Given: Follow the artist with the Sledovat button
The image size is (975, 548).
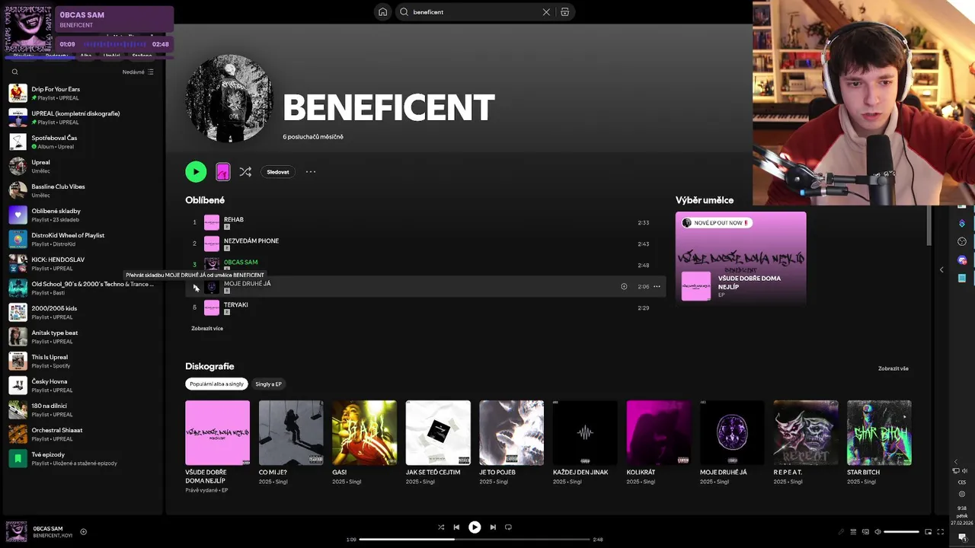Looking at the screenshot, I should click(x=278, y=172).
